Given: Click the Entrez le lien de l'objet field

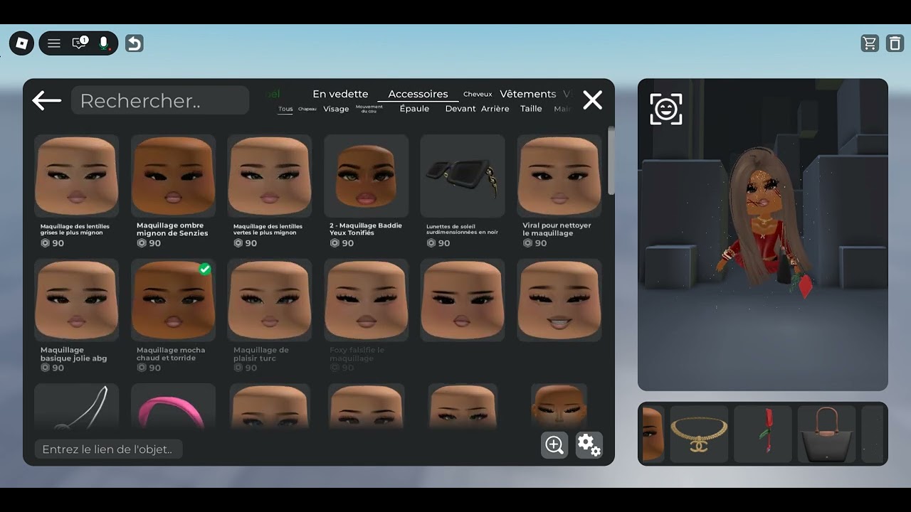Looking at the screenshot, I should 108,449.
